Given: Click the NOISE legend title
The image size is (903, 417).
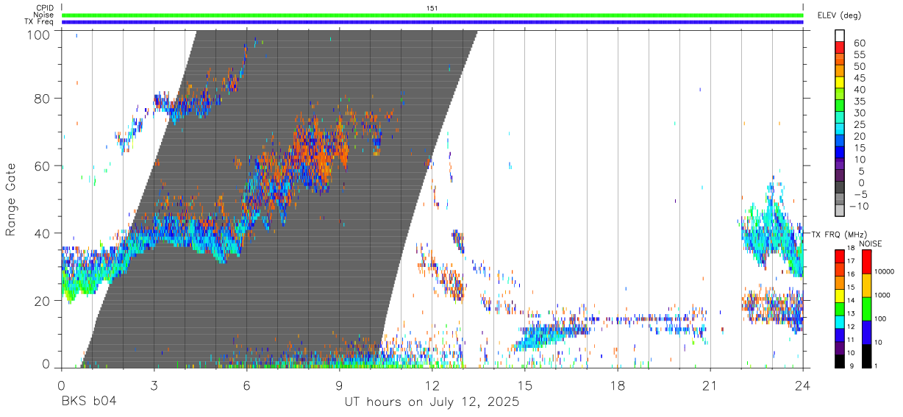Looking at the screenshot, I should [x=870, y=243].
